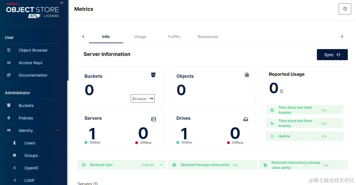
Task: Click the Objects card title
Action: [x=185, y=76]
